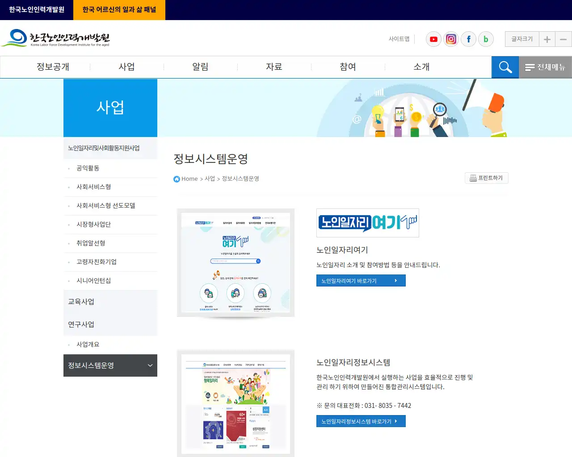572x457 pixels.
Task: Open 자료 main menu
Action: tap(274, 67)
